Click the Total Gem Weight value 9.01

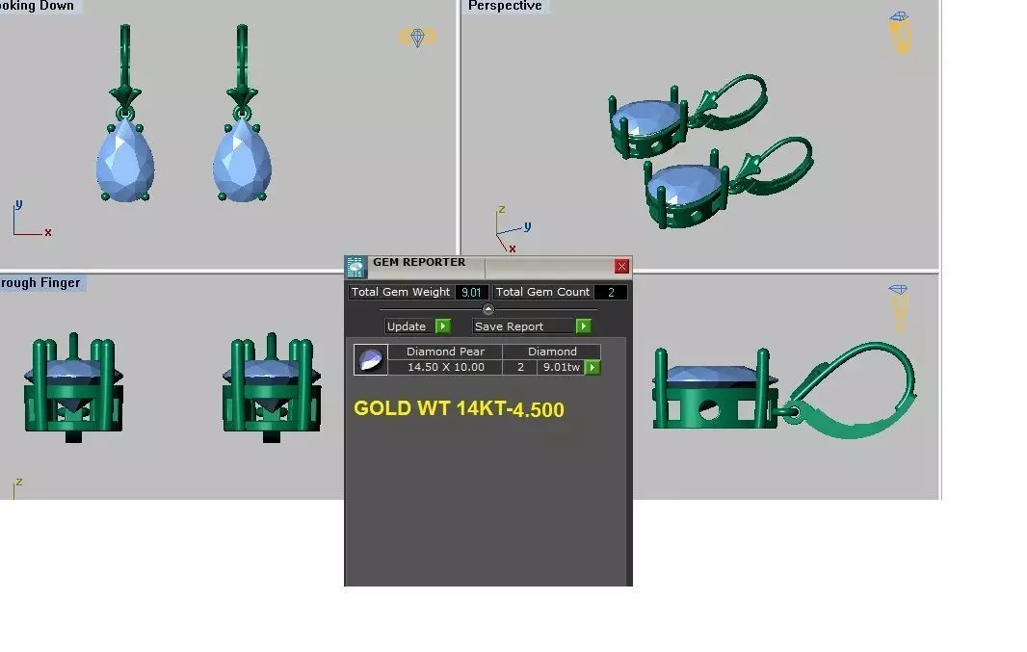(x=471, y=292)
